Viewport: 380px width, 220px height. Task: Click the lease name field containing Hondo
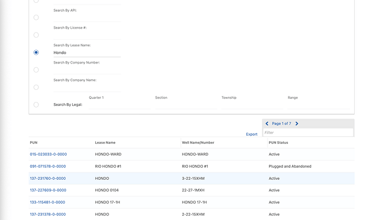coord(87,52)
